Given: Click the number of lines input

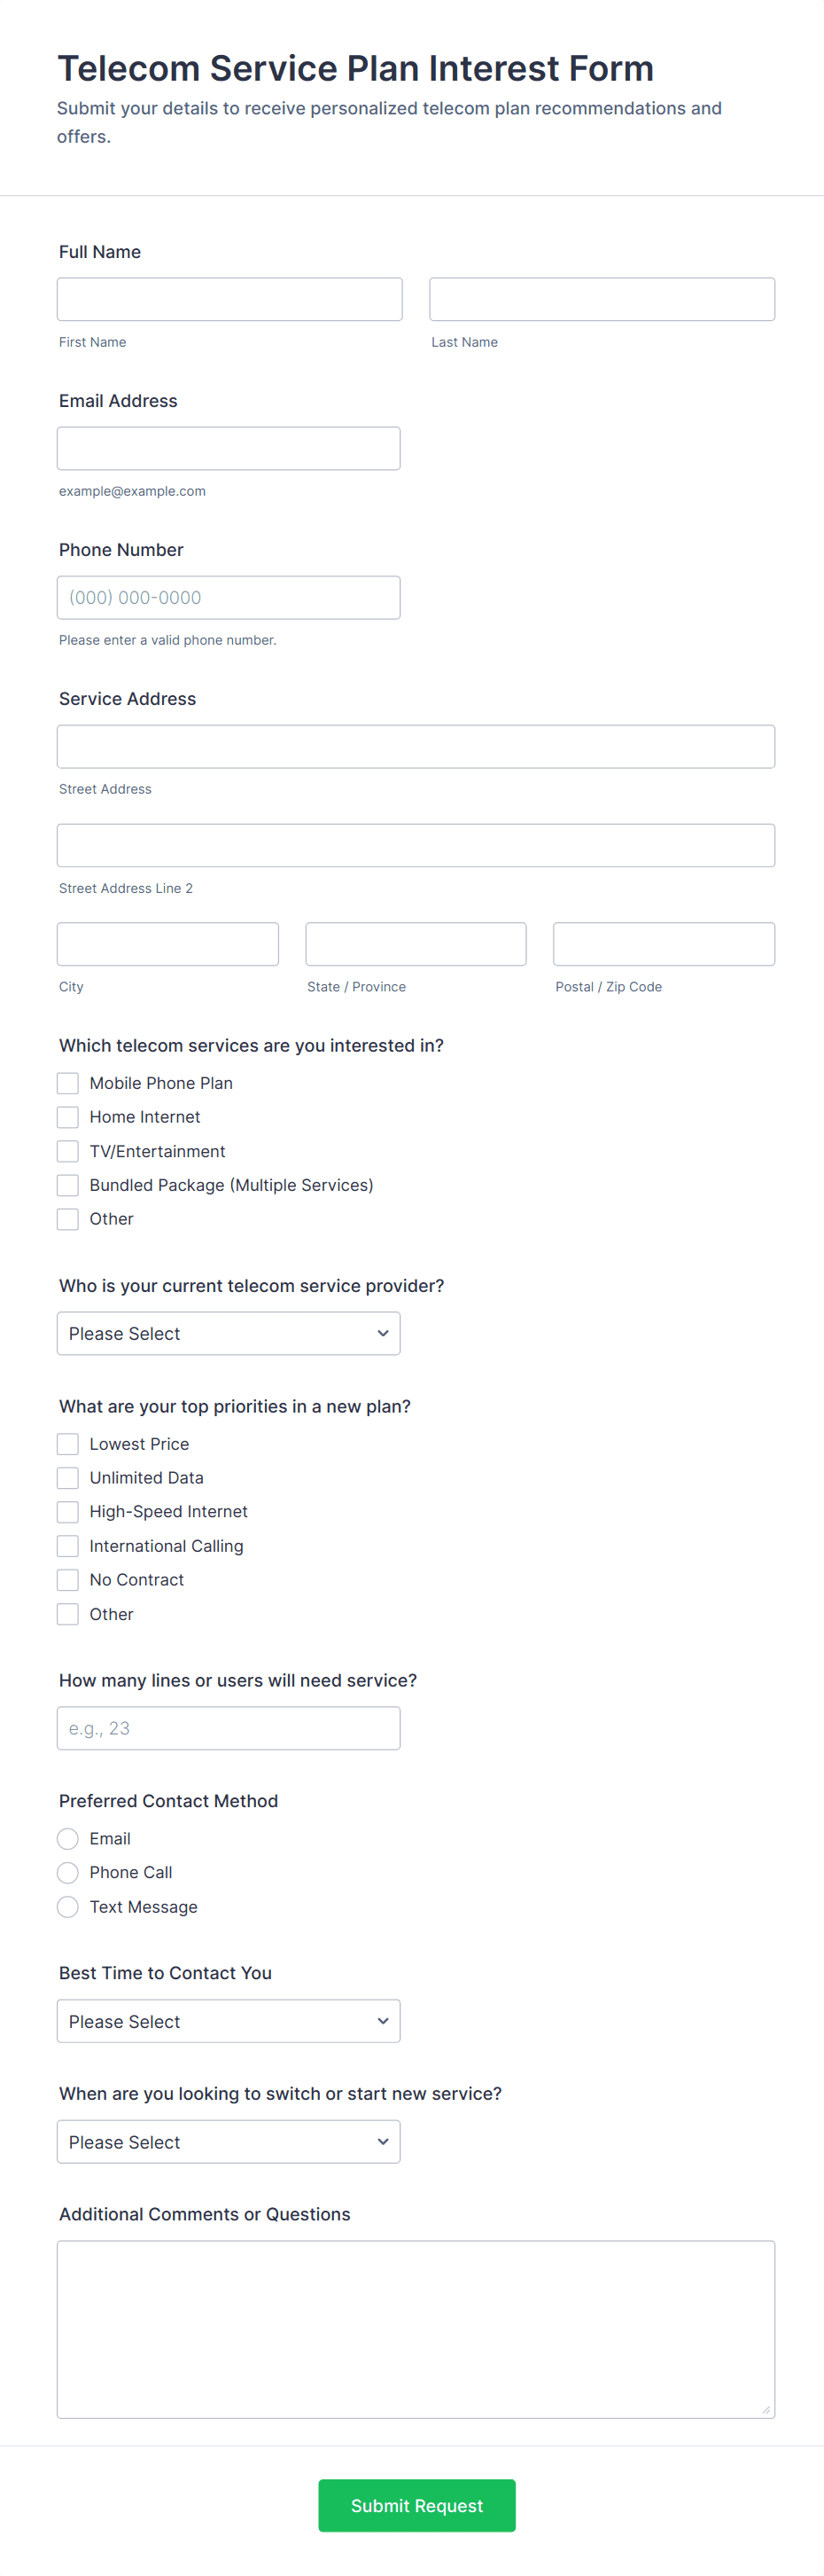Looking at the screenshot, I should point(228,1728).
